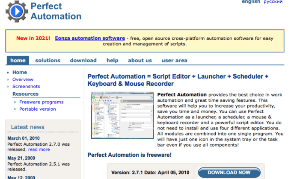Screen dimensions: 306x179
Task: Click read more for 2.7.0 release news
Action: tap(39, 150)
